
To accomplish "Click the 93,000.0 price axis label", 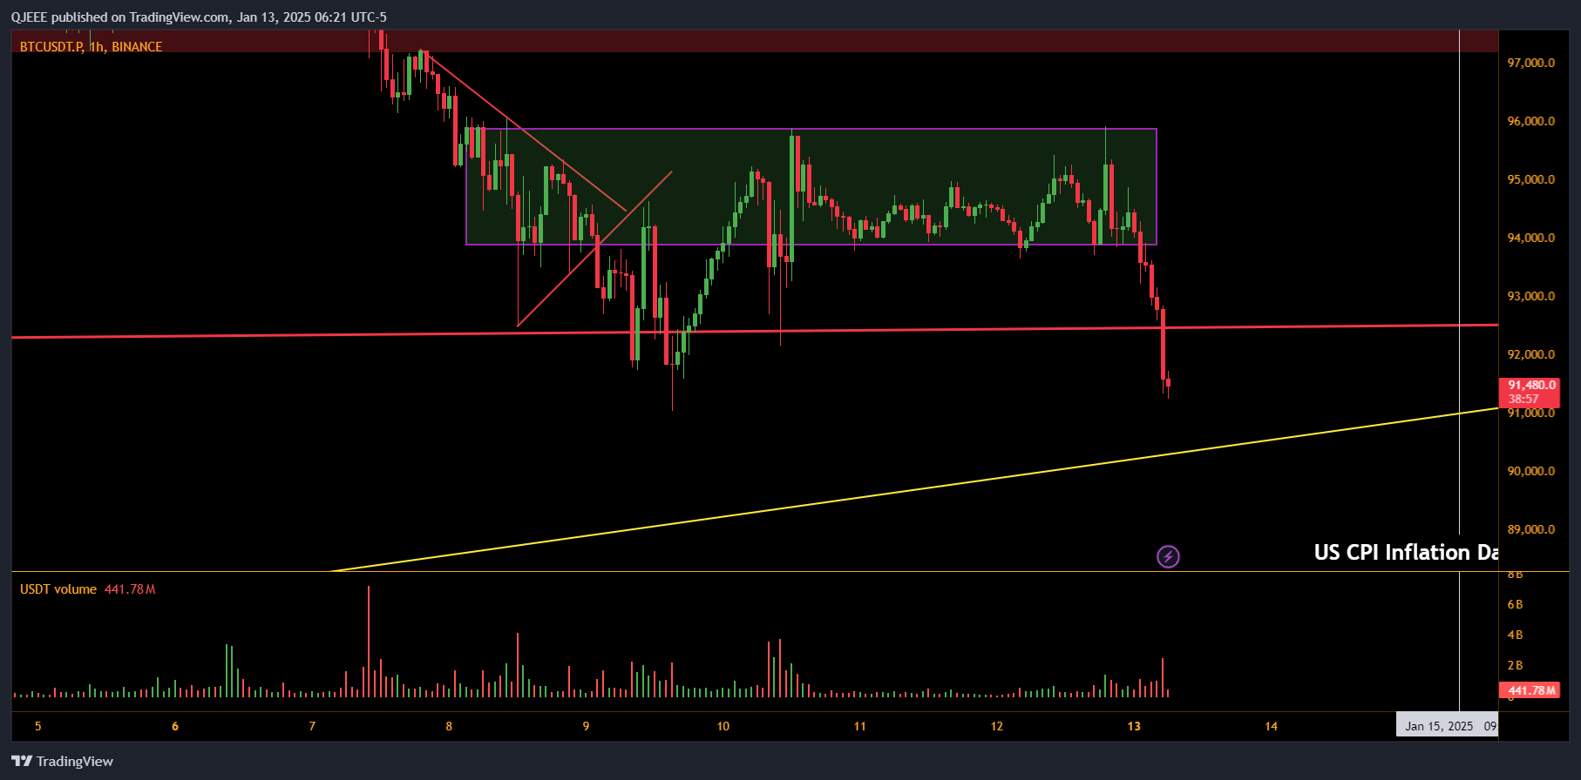I will tap(1531, 296).
